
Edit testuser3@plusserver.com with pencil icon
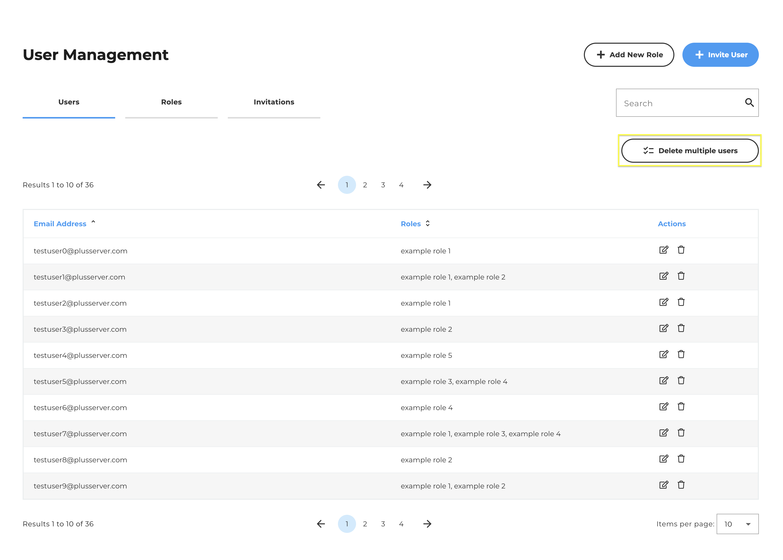point(664,328)
